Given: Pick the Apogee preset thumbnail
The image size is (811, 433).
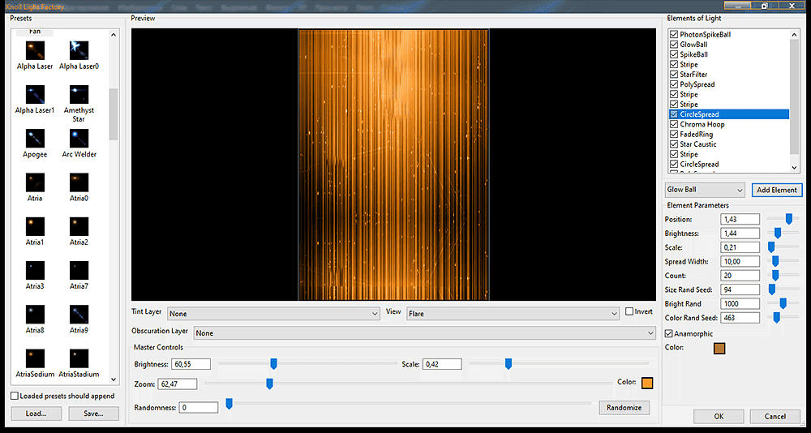Looking at the screenshot, I should (x=35, y=139).
